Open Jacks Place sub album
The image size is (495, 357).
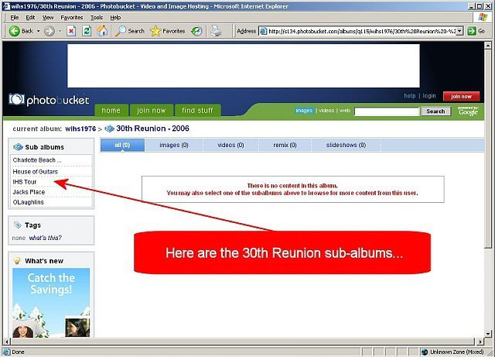[x=29, y=192]
